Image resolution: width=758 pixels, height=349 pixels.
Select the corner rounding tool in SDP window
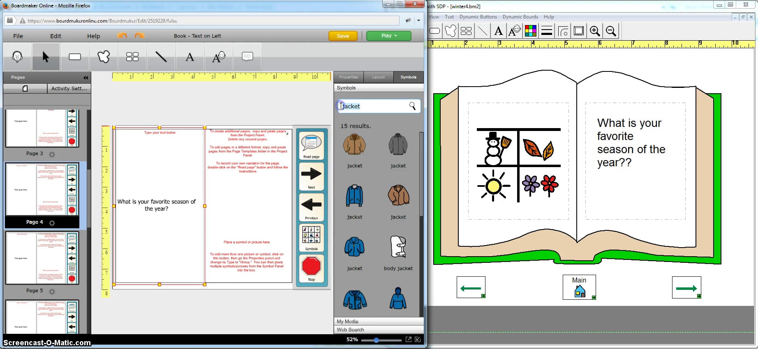(x=563, y=31)
